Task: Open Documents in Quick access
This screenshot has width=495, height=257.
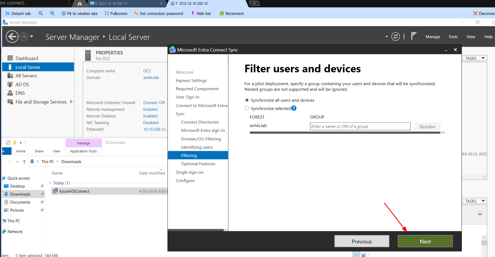Action: [20, 202]
